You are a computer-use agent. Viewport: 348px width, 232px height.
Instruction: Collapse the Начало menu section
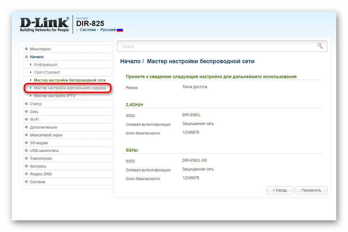click(x=37, y=57)
